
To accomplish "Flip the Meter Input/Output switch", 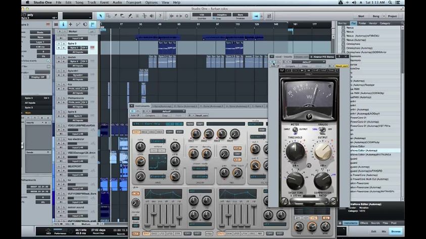I will click(295, 130).
